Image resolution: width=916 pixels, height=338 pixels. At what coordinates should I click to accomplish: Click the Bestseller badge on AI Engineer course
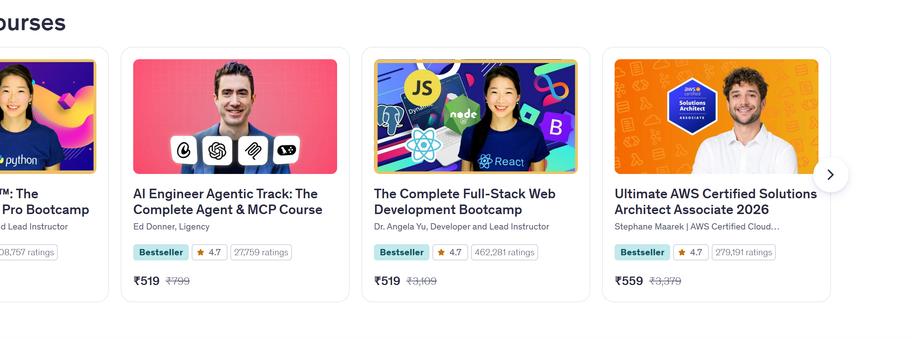[161, 252]
